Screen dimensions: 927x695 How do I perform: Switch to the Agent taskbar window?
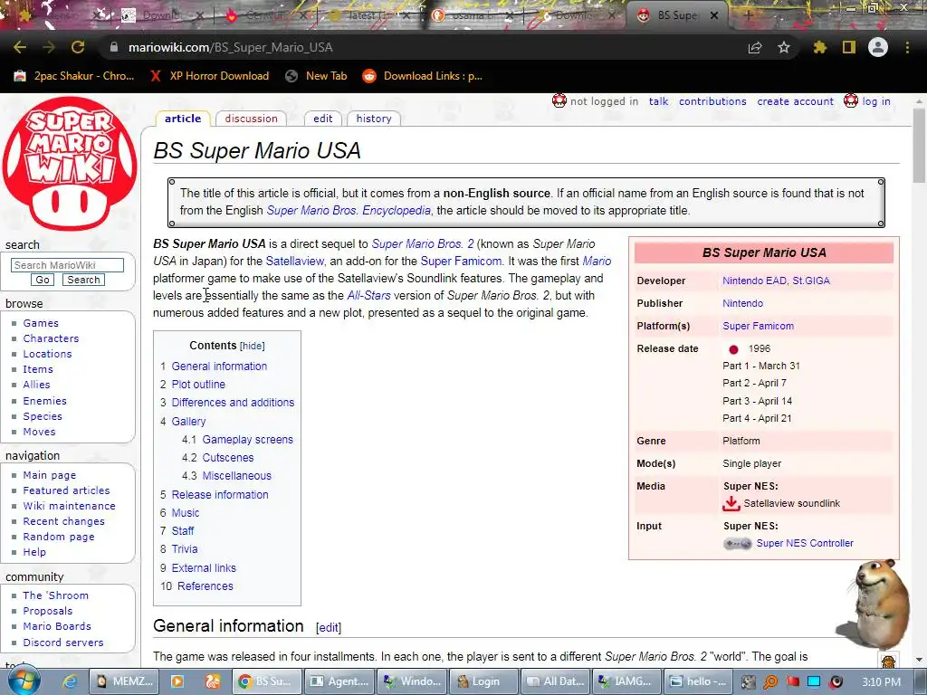(340, 681)
